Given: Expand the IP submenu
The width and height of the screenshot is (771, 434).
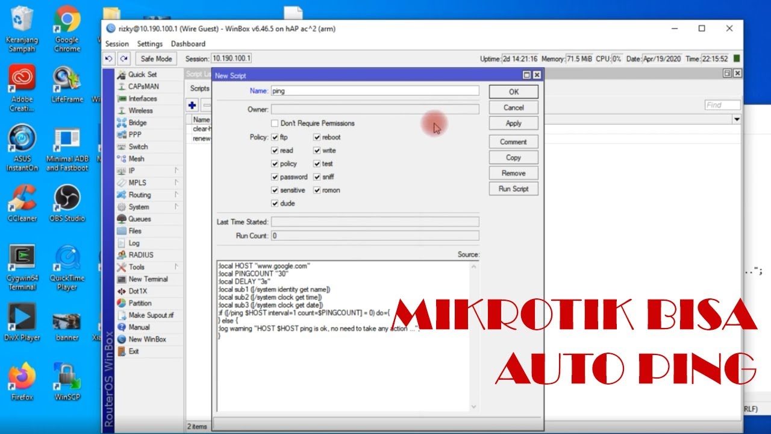Looking at the screenshot, I should pyautogui.click(x=148, y=171).
